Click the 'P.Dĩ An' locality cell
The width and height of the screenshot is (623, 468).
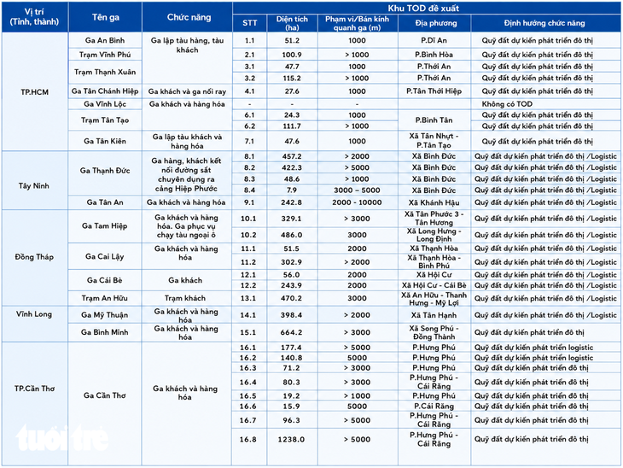pos(434,40)
